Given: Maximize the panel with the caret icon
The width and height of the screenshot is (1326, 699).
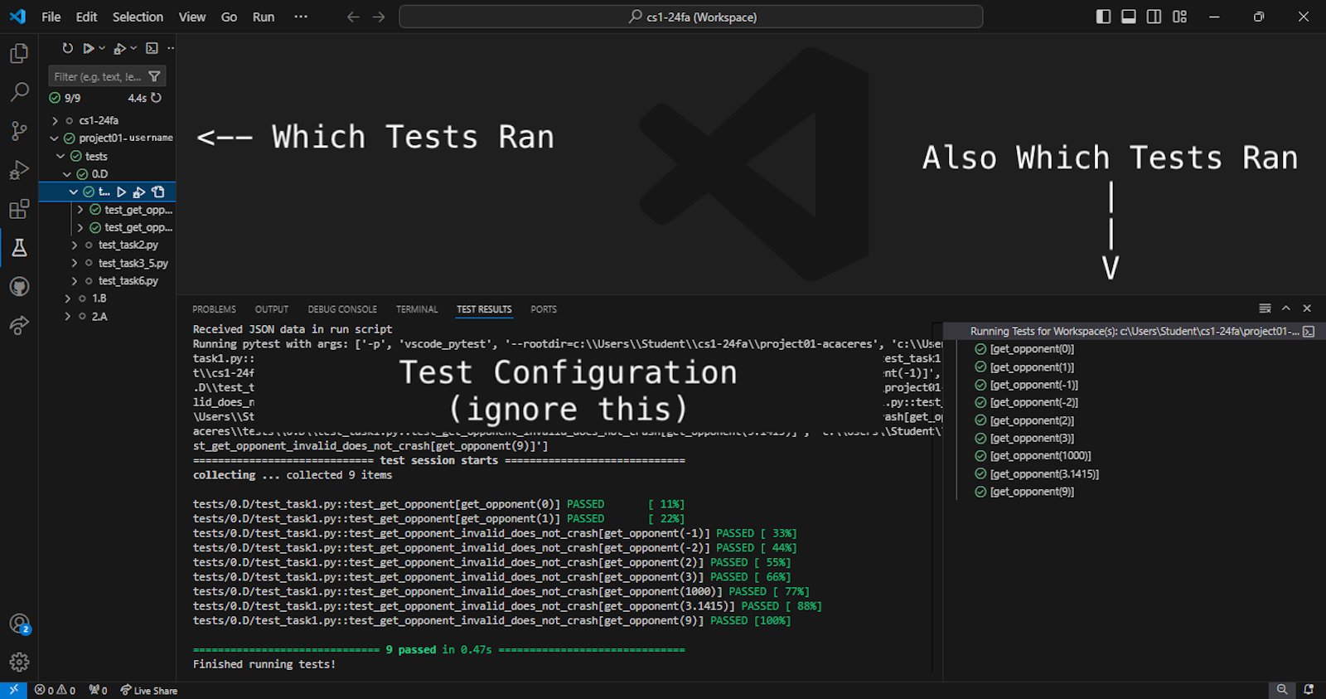Looking at the screenshot, I should [1286, 308].
